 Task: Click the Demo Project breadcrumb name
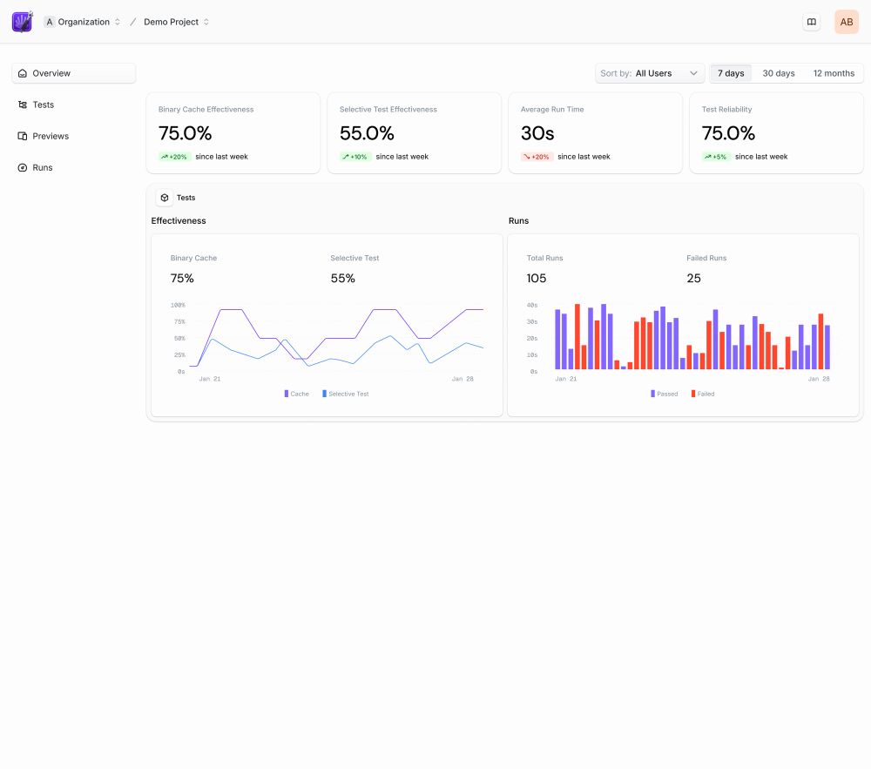[x=171, y=23]
